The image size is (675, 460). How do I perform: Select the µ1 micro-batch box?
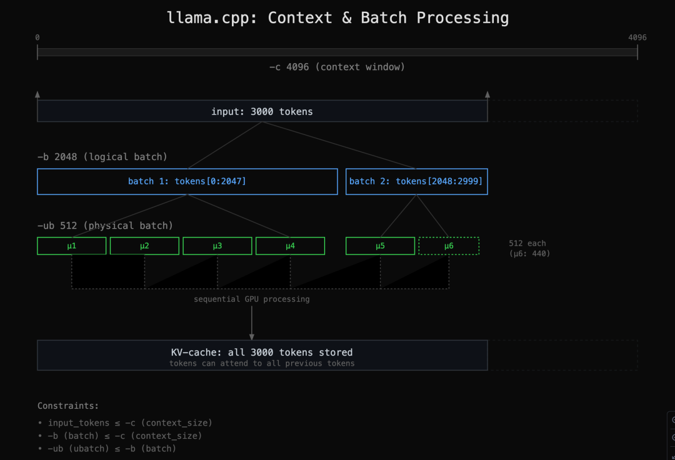pyautogui.click(x=71, y=246)
